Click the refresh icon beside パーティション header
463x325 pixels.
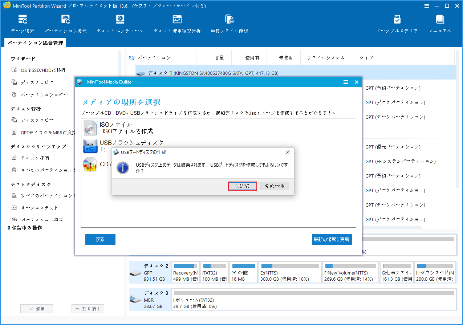click(131, 58)
